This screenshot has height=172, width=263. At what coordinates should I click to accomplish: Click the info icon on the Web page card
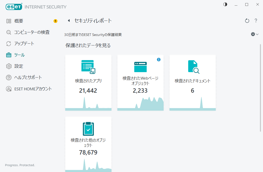point(159,60)
